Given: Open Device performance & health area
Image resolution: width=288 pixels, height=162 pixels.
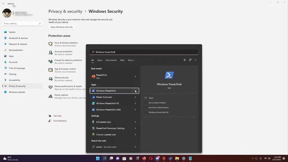Looking at the screenshot, I should [x=67, y=88].
